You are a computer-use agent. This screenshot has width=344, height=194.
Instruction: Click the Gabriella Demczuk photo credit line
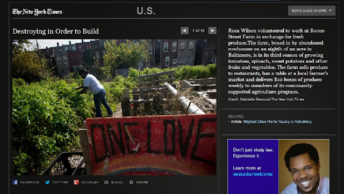pos(266,99)
